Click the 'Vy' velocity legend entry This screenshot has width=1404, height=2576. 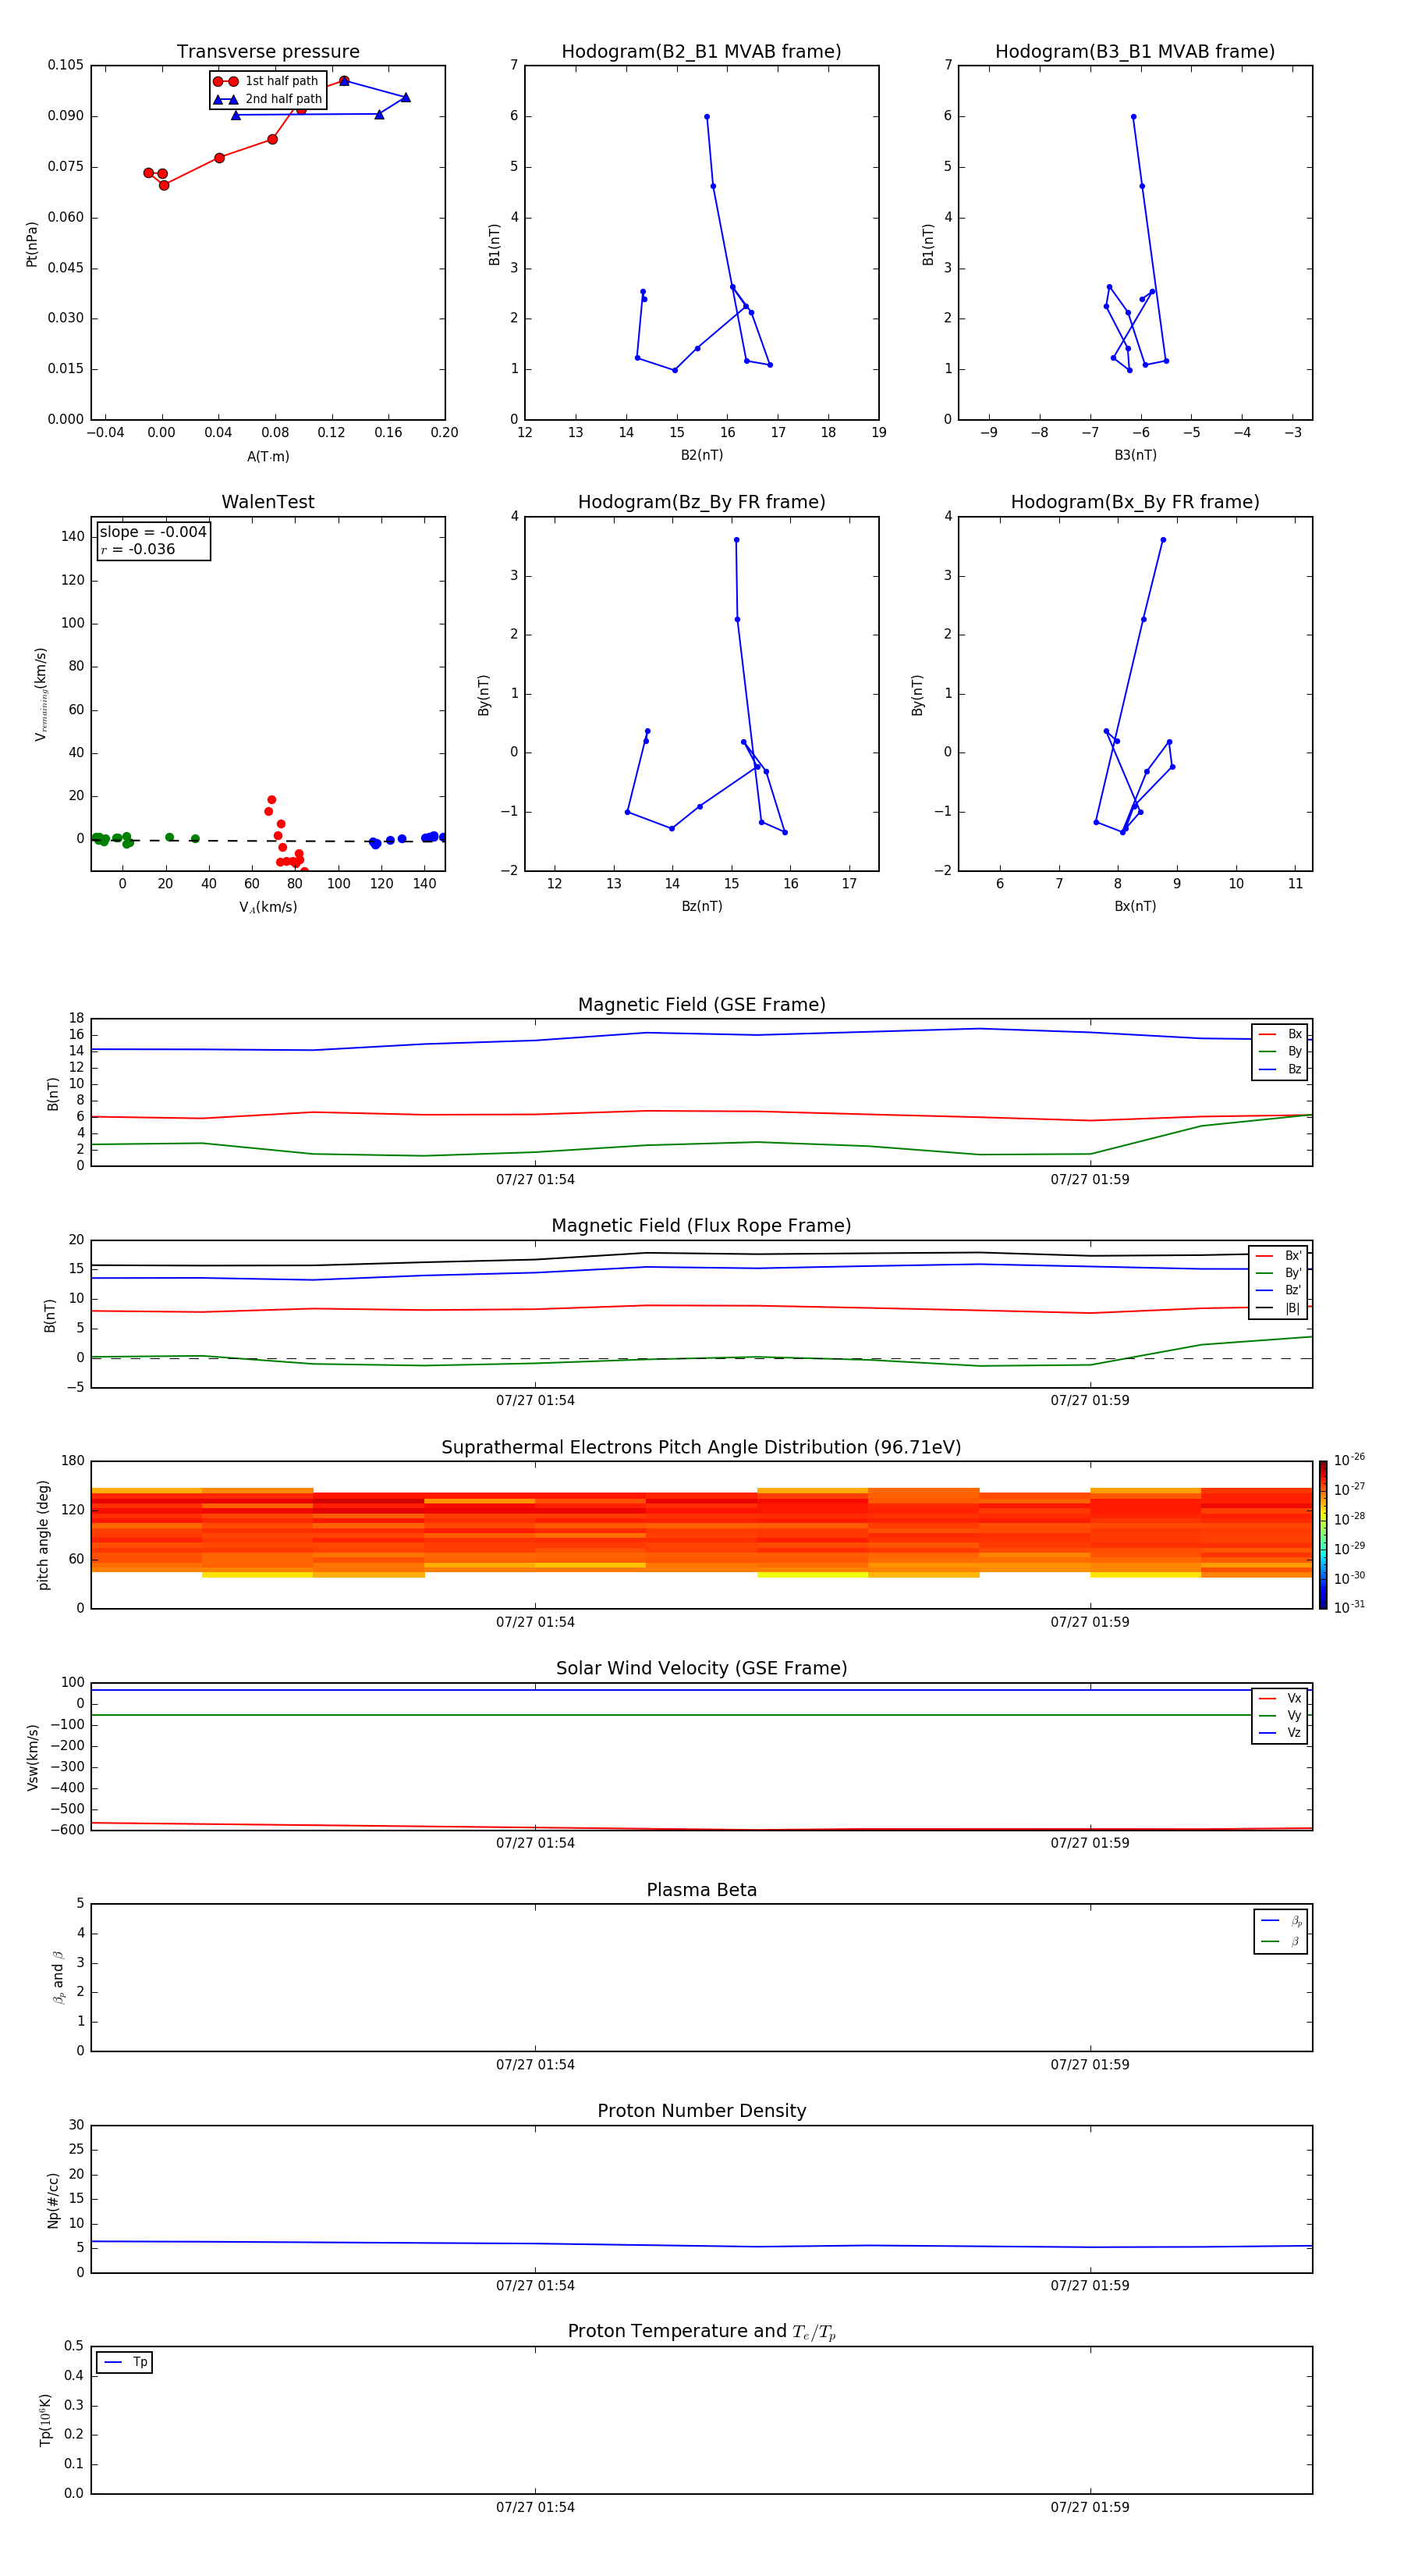point(1280,1715)
